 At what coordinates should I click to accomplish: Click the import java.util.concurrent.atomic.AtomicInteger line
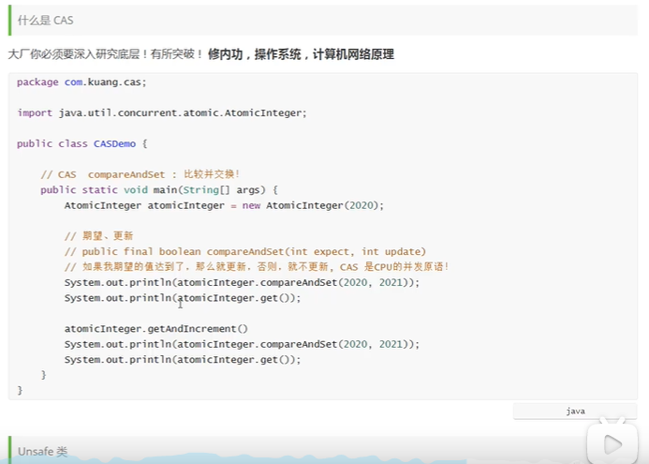pos(162,112)
